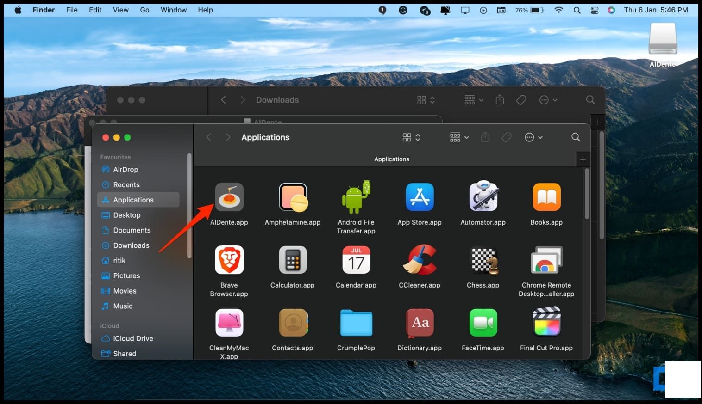Open the Go menu
The height and width of the screenshot is (404, 702).
(144, 10)
